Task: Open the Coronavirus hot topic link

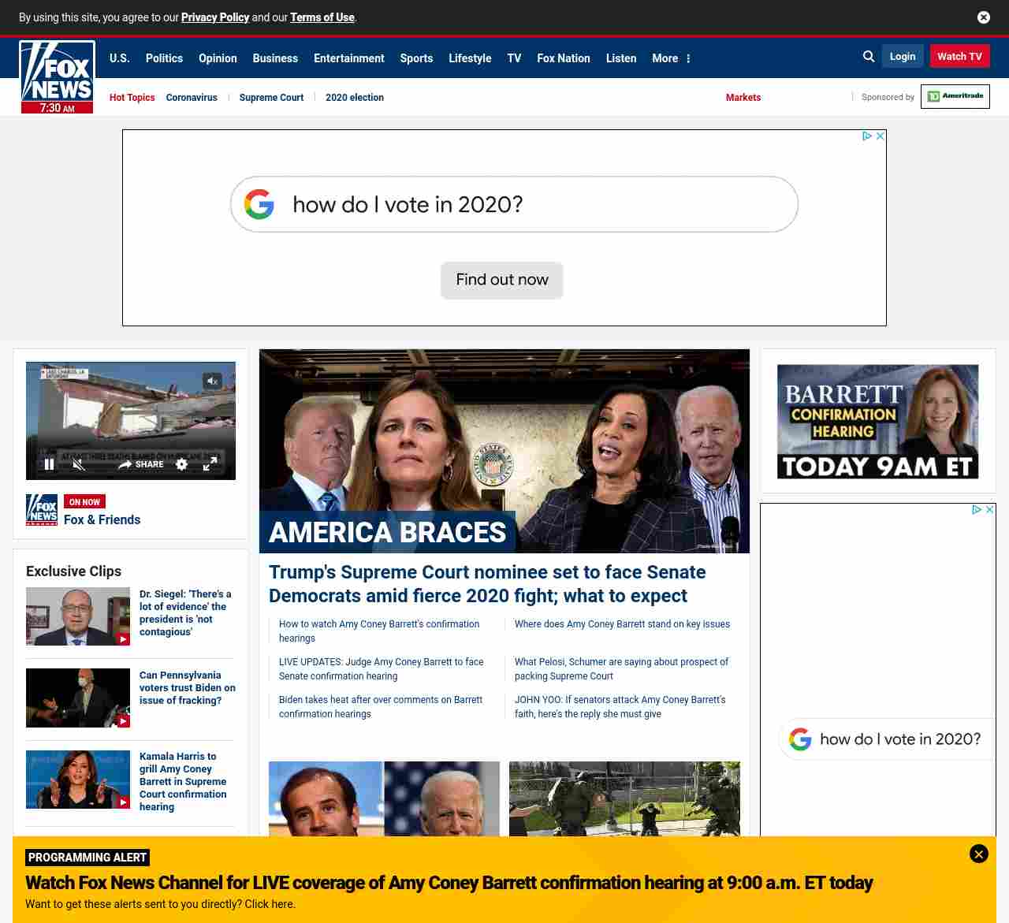Action: point(192,98)
